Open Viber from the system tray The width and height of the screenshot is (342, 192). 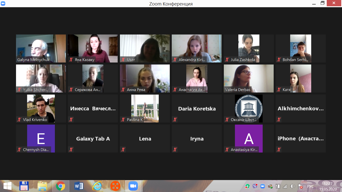[255, 186]
